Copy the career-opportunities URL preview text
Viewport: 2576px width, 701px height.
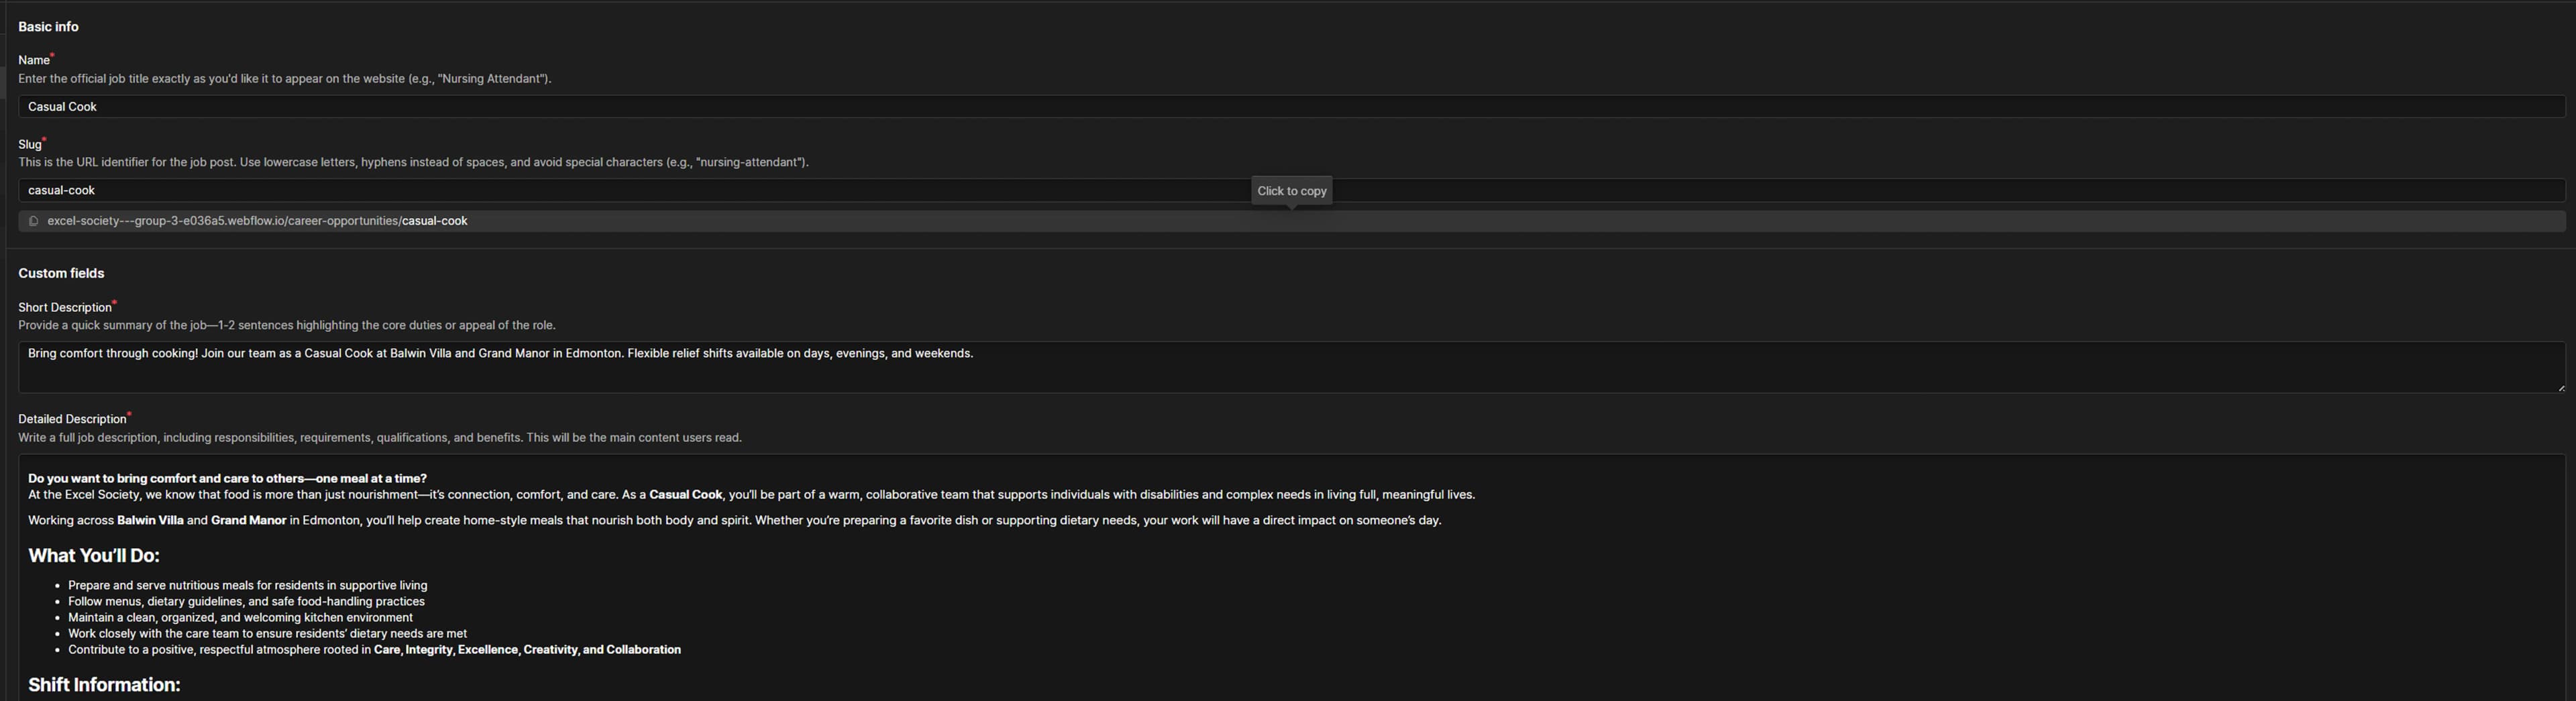pos(257,221)
